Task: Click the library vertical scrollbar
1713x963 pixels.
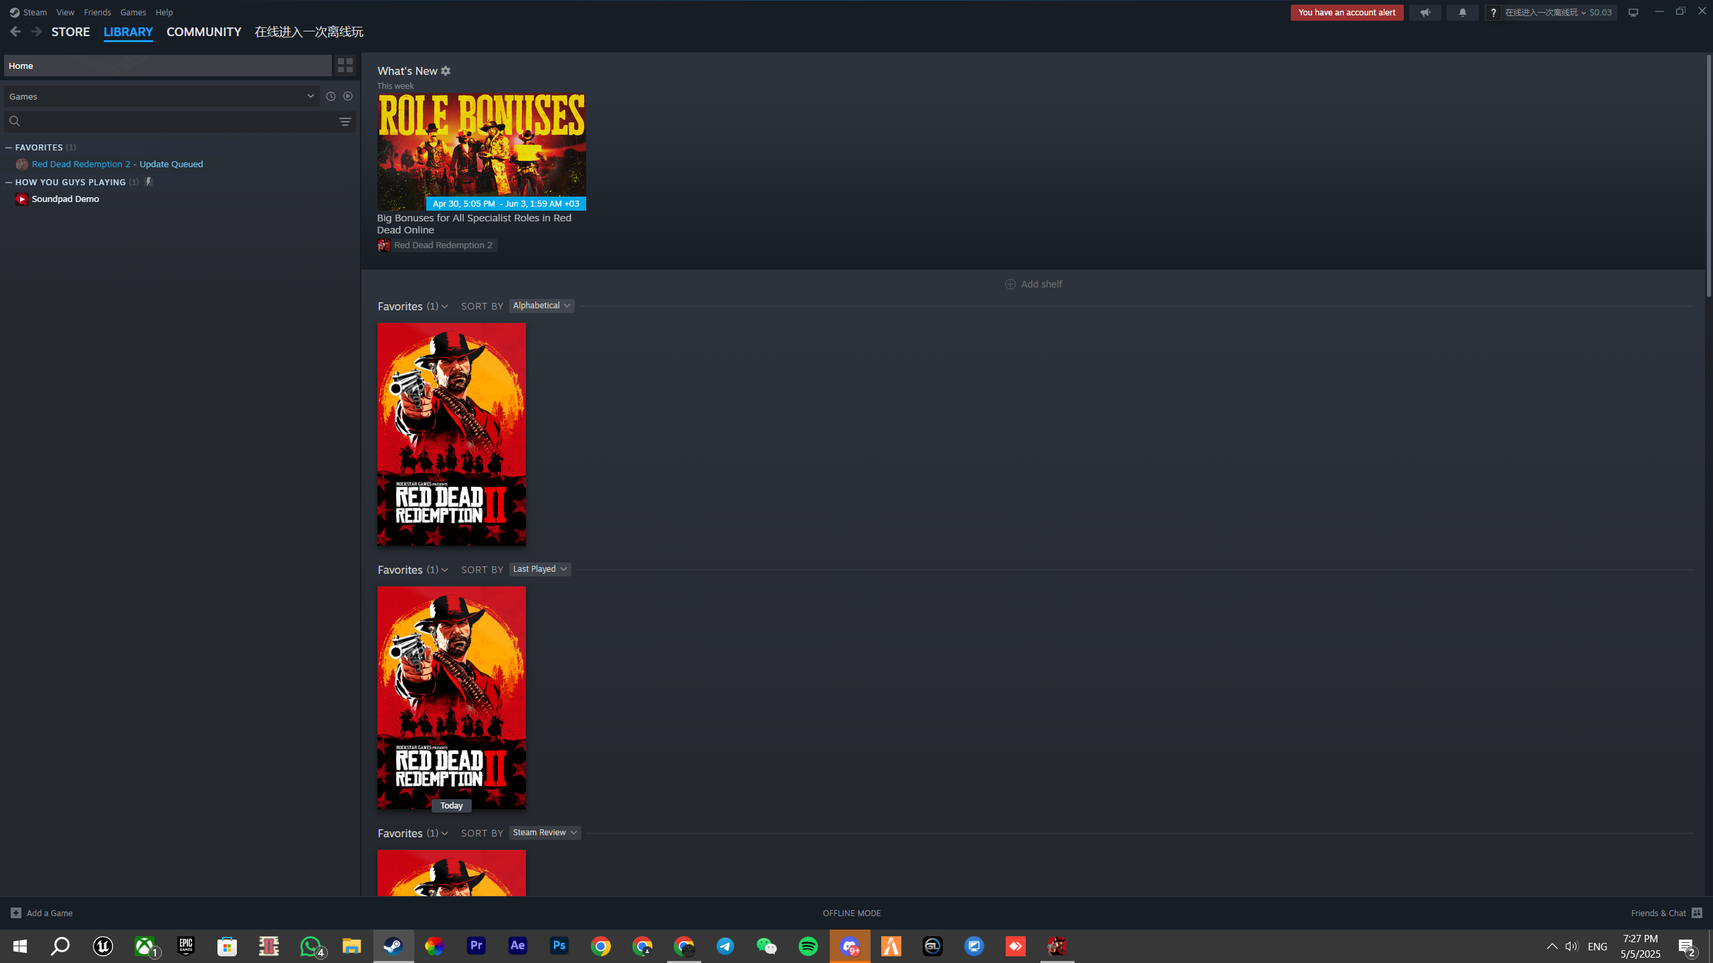Action: point(1708,175)
